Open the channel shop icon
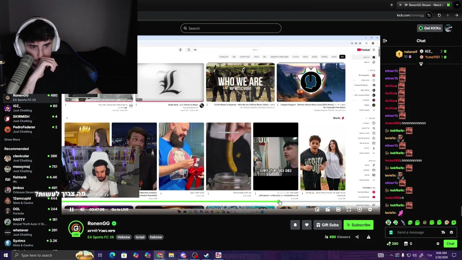The height and width of the screenshot is (260, 462). (406, 244)
